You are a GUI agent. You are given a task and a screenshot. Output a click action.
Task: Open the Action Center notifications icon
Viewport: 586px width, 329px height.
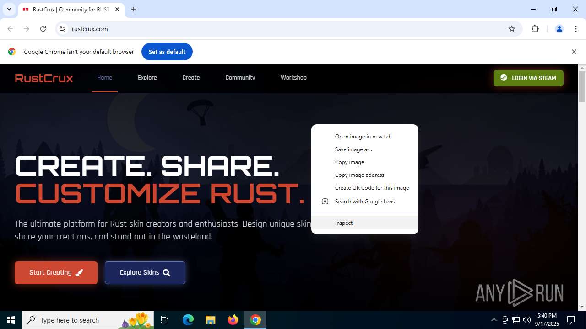click(571, 320)
